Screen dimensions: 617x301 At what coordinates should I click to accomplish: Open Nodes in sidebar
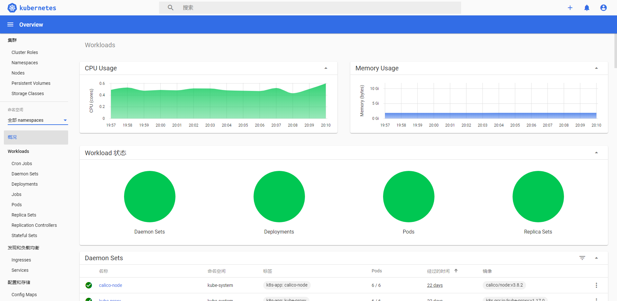pos(18,73)
